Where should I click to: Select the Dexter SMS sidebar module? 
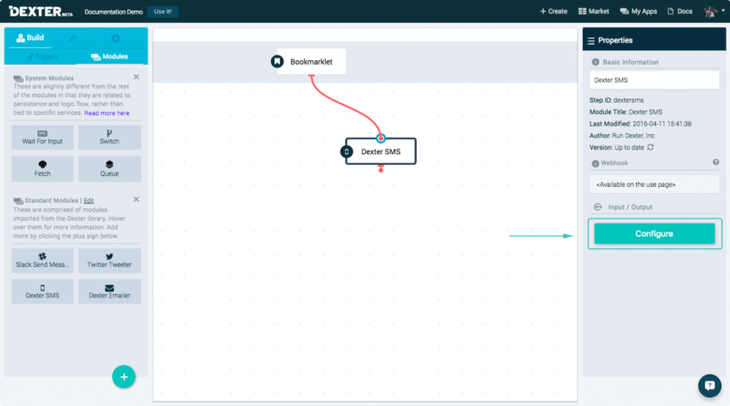(x=42, y=291)
